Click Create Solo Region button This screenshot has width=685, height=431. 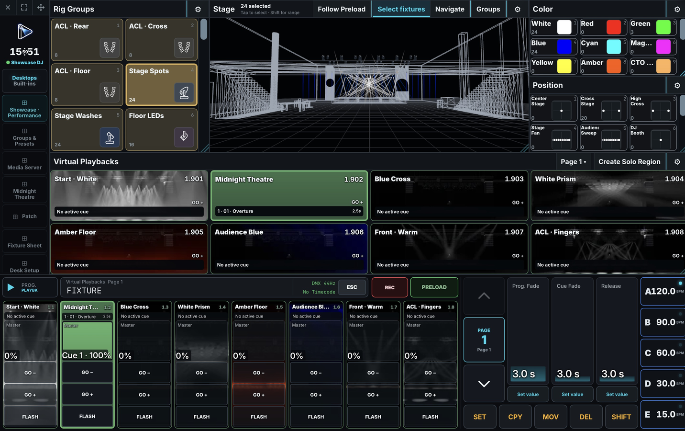pos(629,162)
